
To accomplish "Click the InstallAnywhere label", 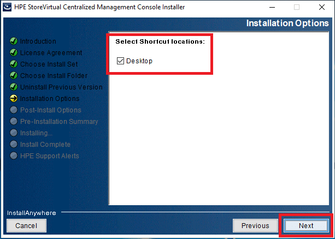I will point(32,213).
